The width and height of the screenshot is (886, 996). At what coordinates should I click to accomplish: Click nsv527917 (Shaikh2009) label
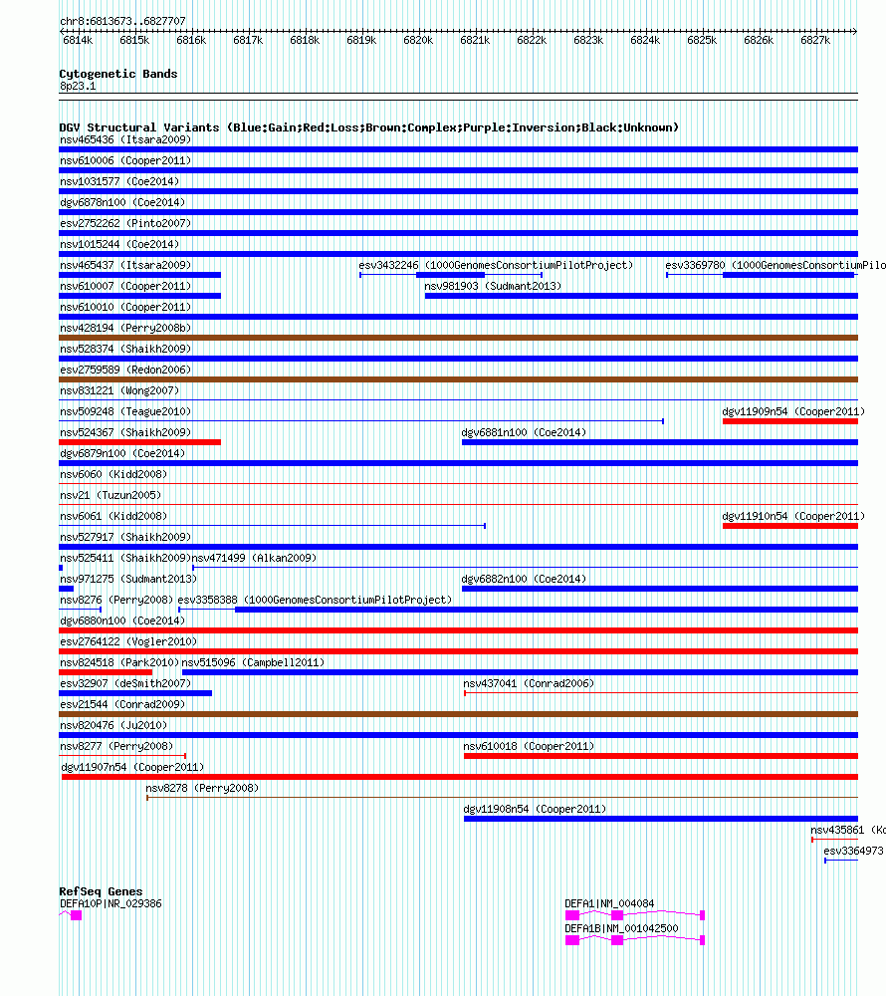125,538
